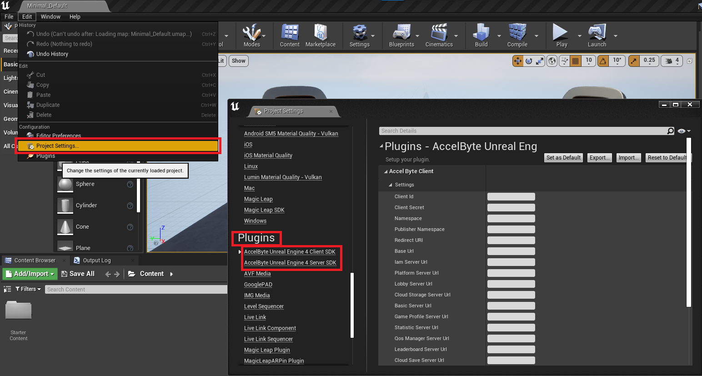The height and width of the screenshot is (376, 702).
Task: Open the Content browser toolbar icon
Action: tap(290, 35)
